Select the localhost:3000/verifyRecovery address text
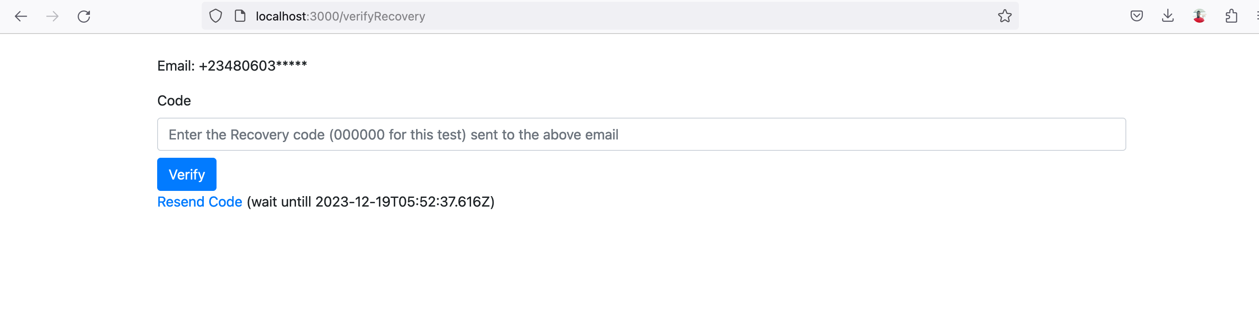Viewport: 1259px width, 326px height. point(340,17)
